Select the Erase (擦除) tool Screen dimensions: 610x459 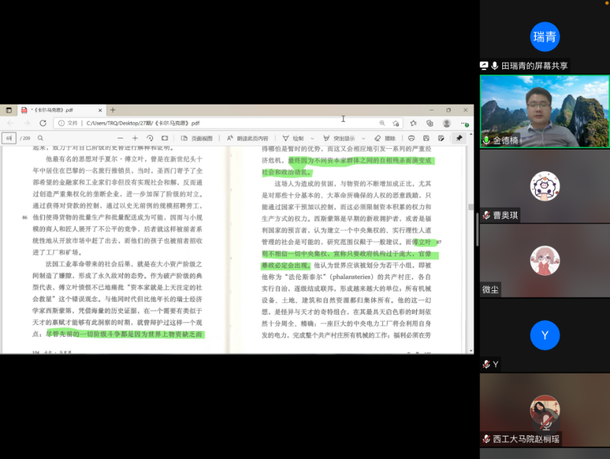[x=385, y=138]
